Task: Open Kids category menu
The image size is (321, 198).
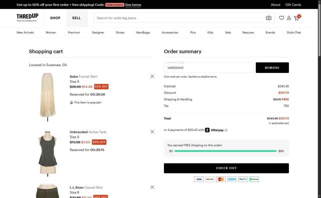Action: pyautogui.click(x=210, y=32)
